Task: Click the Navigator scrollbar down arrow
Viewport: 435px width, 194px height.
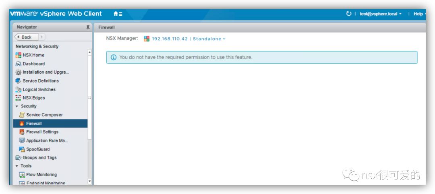Action: (89, 182)
